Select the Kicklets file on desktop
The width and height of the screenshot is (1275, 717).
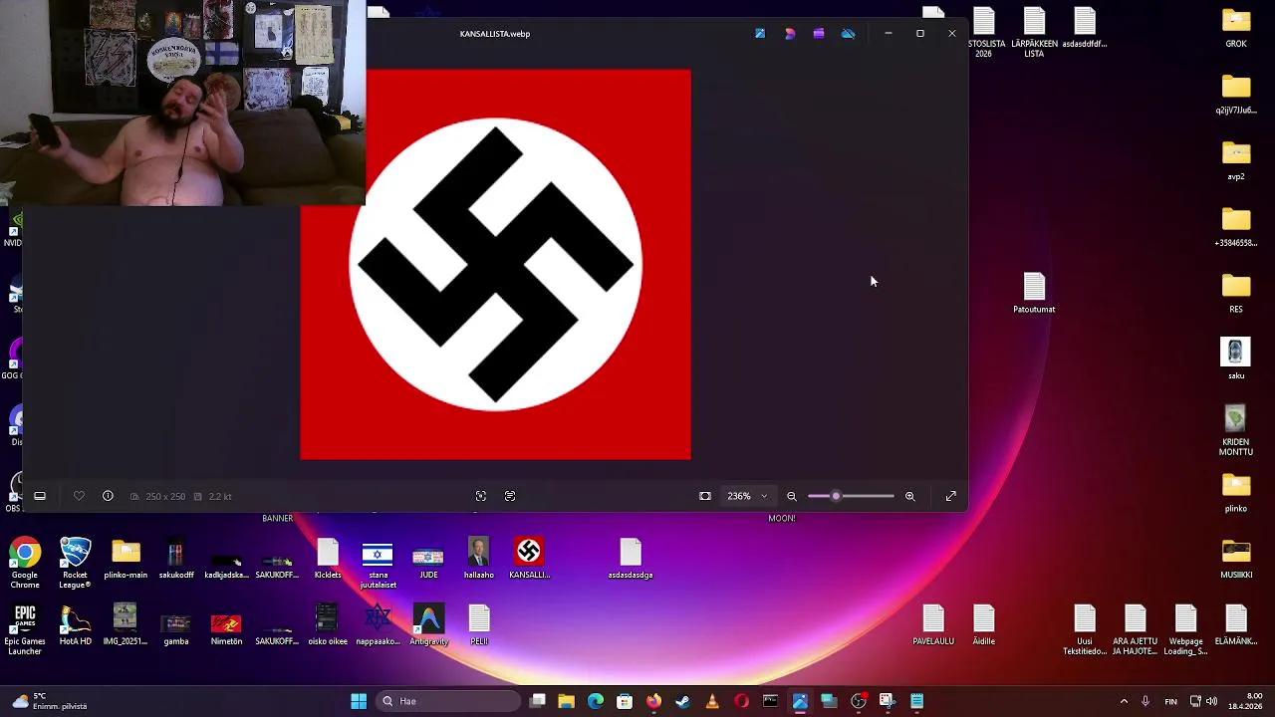(x=328, y=559)
